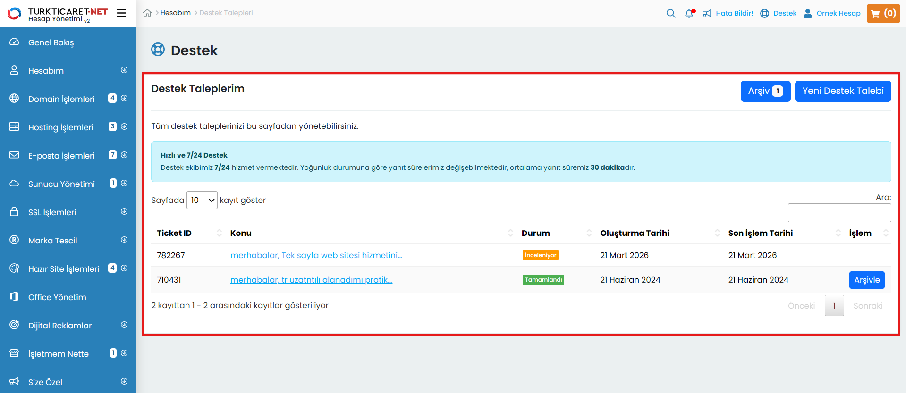Viewport: 906px width, 393px height.
Task: Click the shopping cart icon
Action: click(x=875, y=14)
